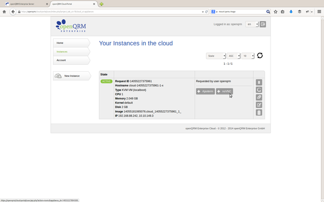The height and width of the screenshot is (202, 324).
Task: Click the footer copyright text
Action: pos(225,129)
